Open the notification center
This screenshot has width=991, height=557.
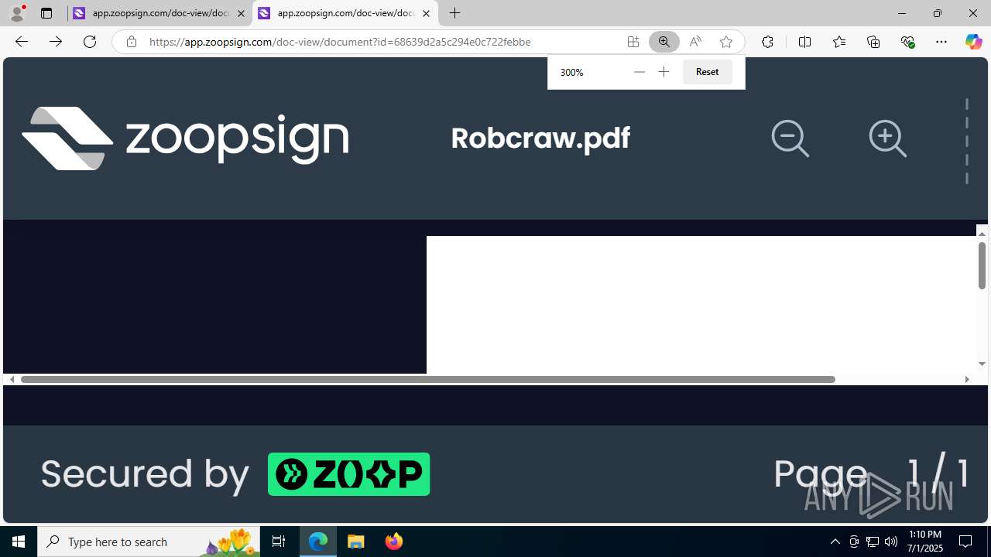966,542
